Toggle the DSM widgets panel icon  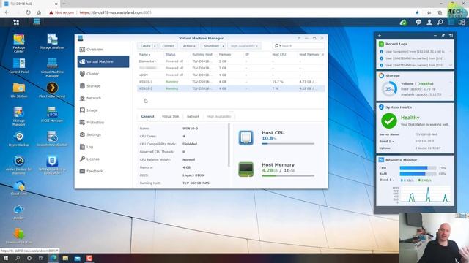462,22
